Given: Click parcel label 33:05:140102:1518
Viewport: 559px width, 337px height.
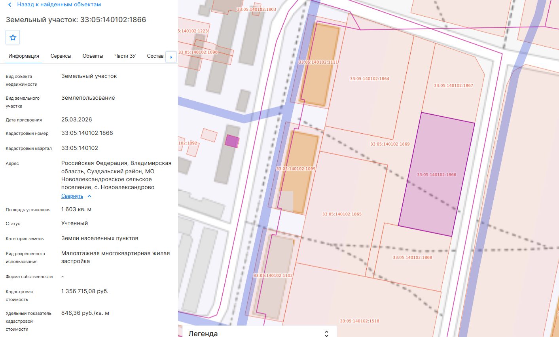Looking at the screenshot, I should pos(360,321).
